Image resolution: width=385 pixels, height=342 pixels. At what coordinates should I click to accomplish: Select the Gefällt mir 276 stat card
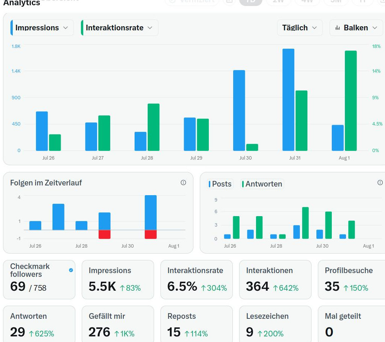tap(118, 324)
